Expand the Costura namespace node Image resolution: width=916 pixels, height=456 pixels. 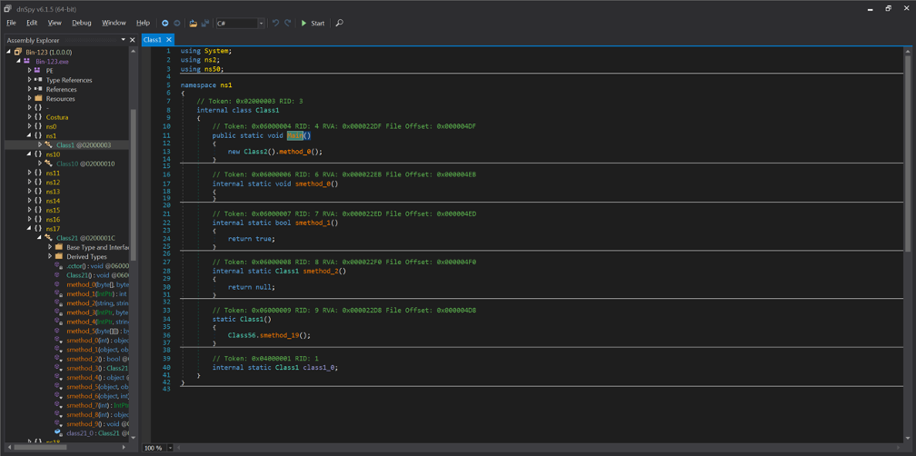(30, 117)
